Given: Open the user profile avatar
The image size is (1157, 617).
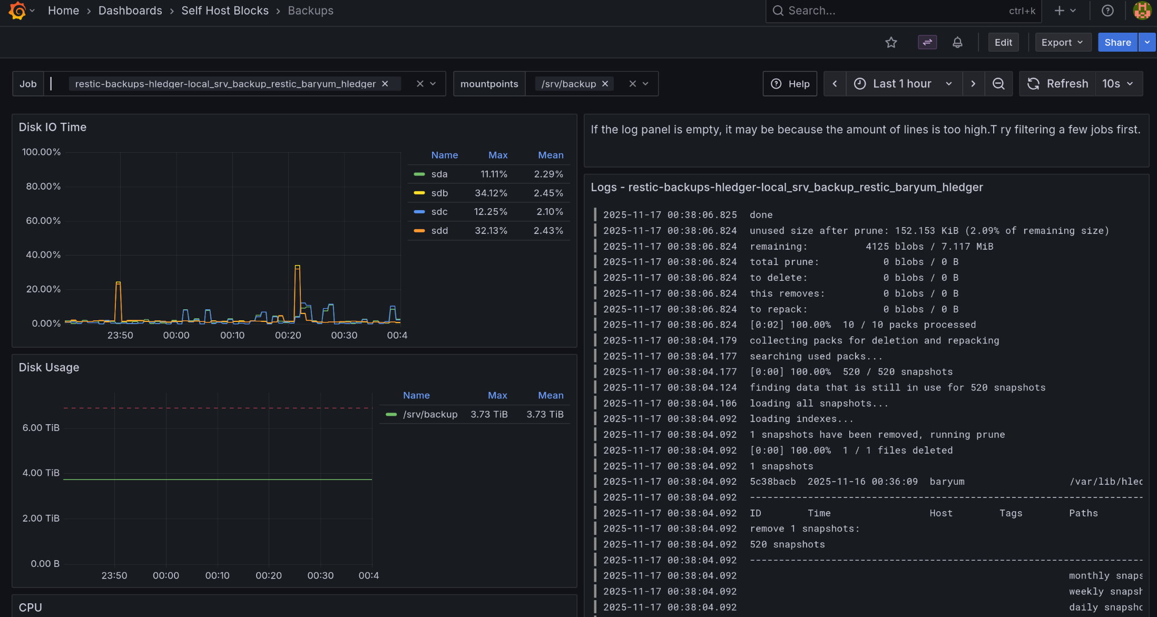Looking at the screenshot, I should (x=1142, y=11).
